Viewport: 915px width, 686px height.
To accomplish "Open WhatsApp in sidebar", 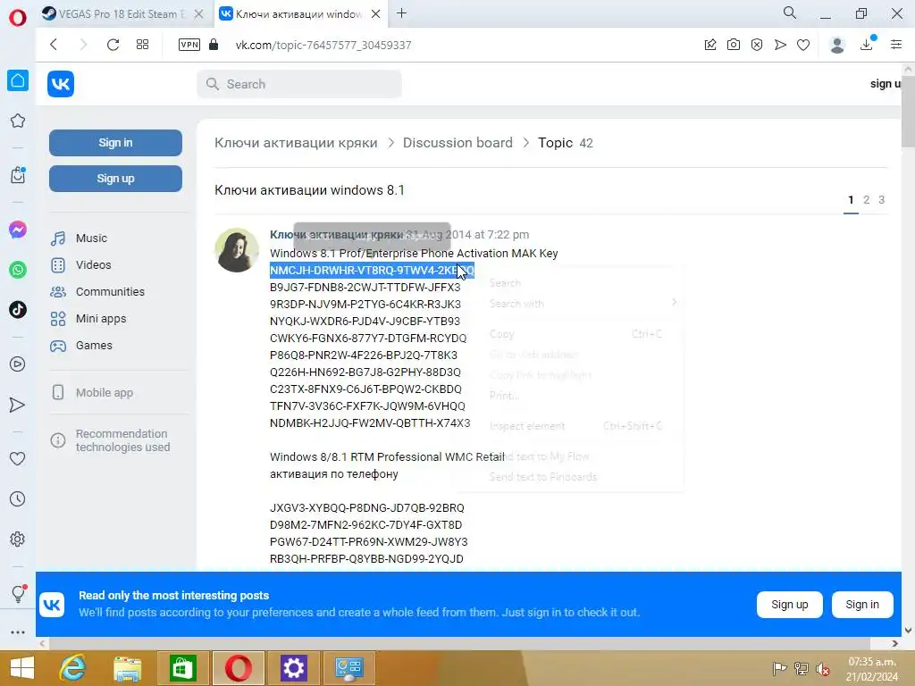I will [18, 270].
